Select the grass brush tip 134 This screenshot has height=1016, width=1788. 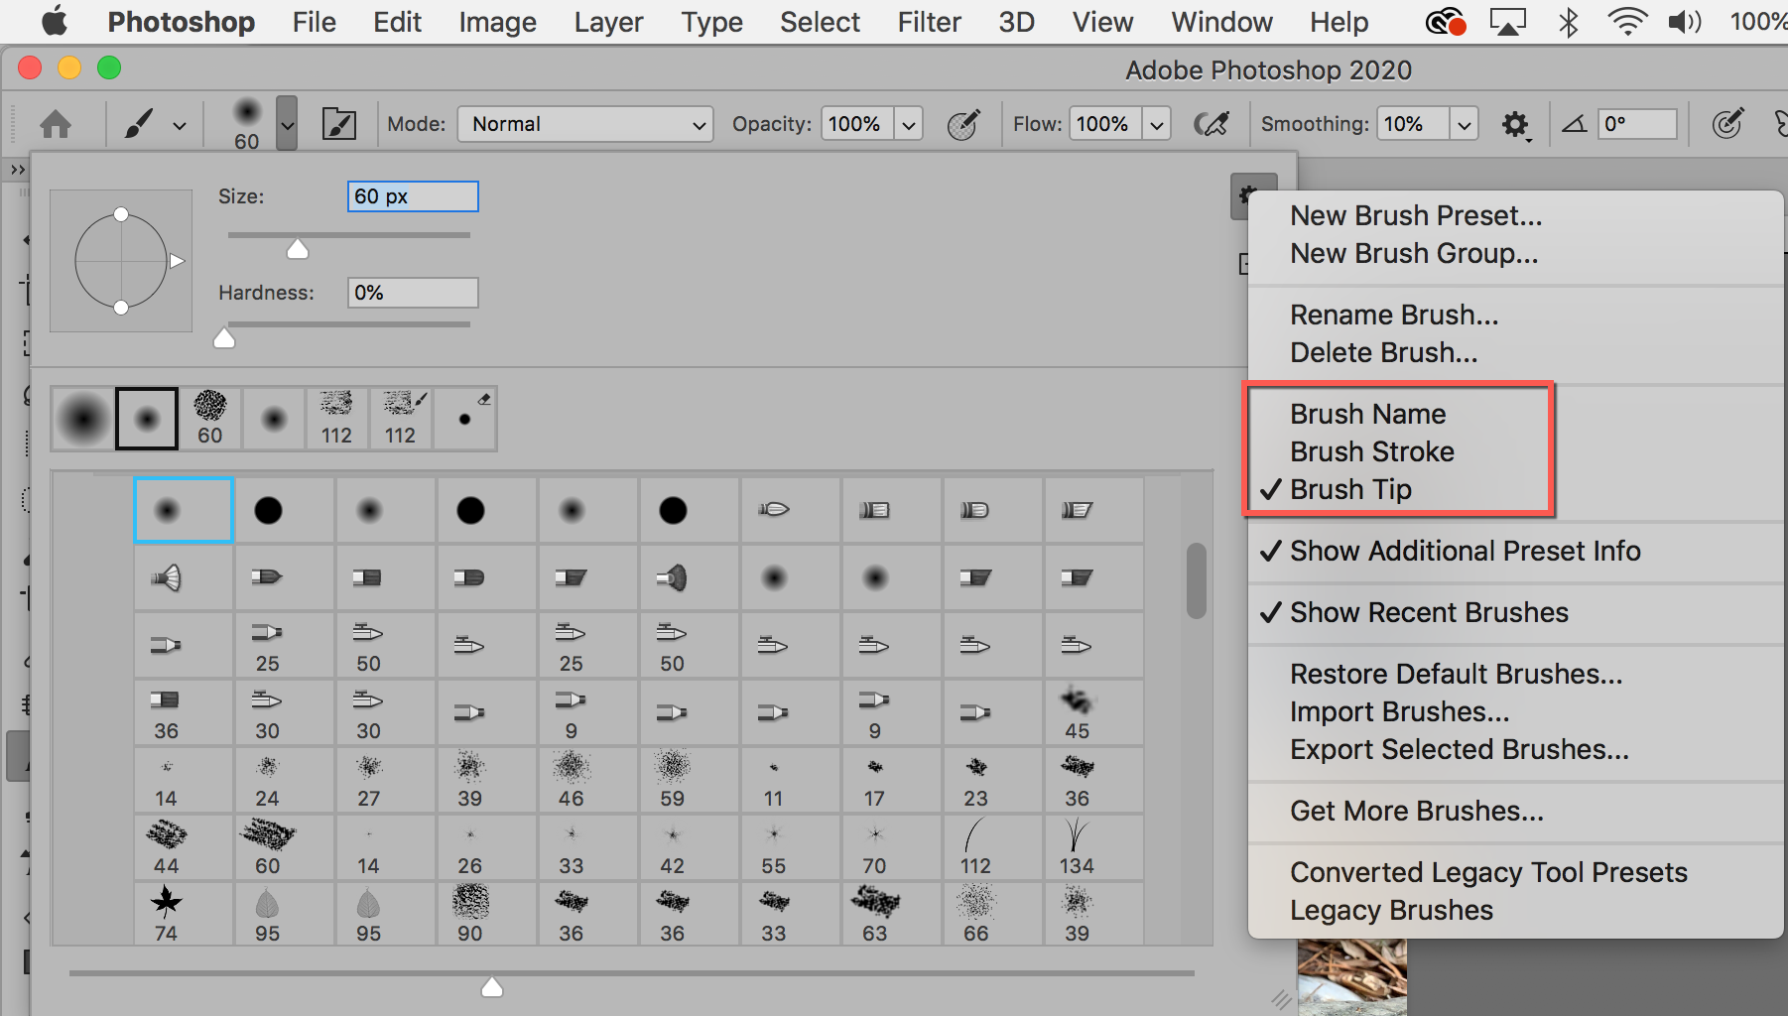point(1077,845)
